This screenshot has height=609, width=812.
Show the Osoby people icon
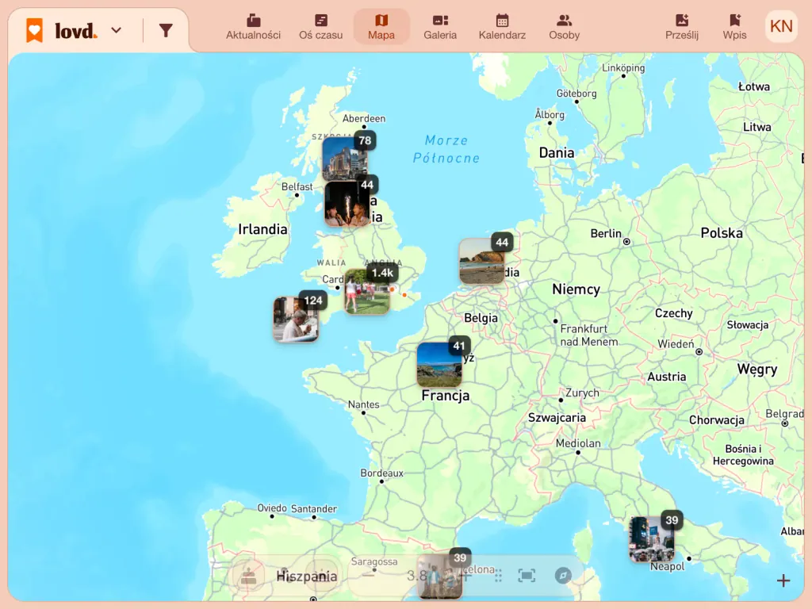[564, 20]
